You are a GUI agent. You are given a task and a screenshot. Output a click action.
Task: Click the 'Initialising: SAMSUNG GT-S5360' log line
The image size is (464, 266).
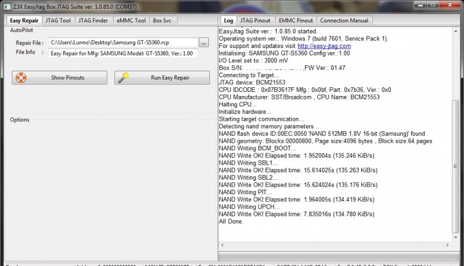tap(284, 53)
